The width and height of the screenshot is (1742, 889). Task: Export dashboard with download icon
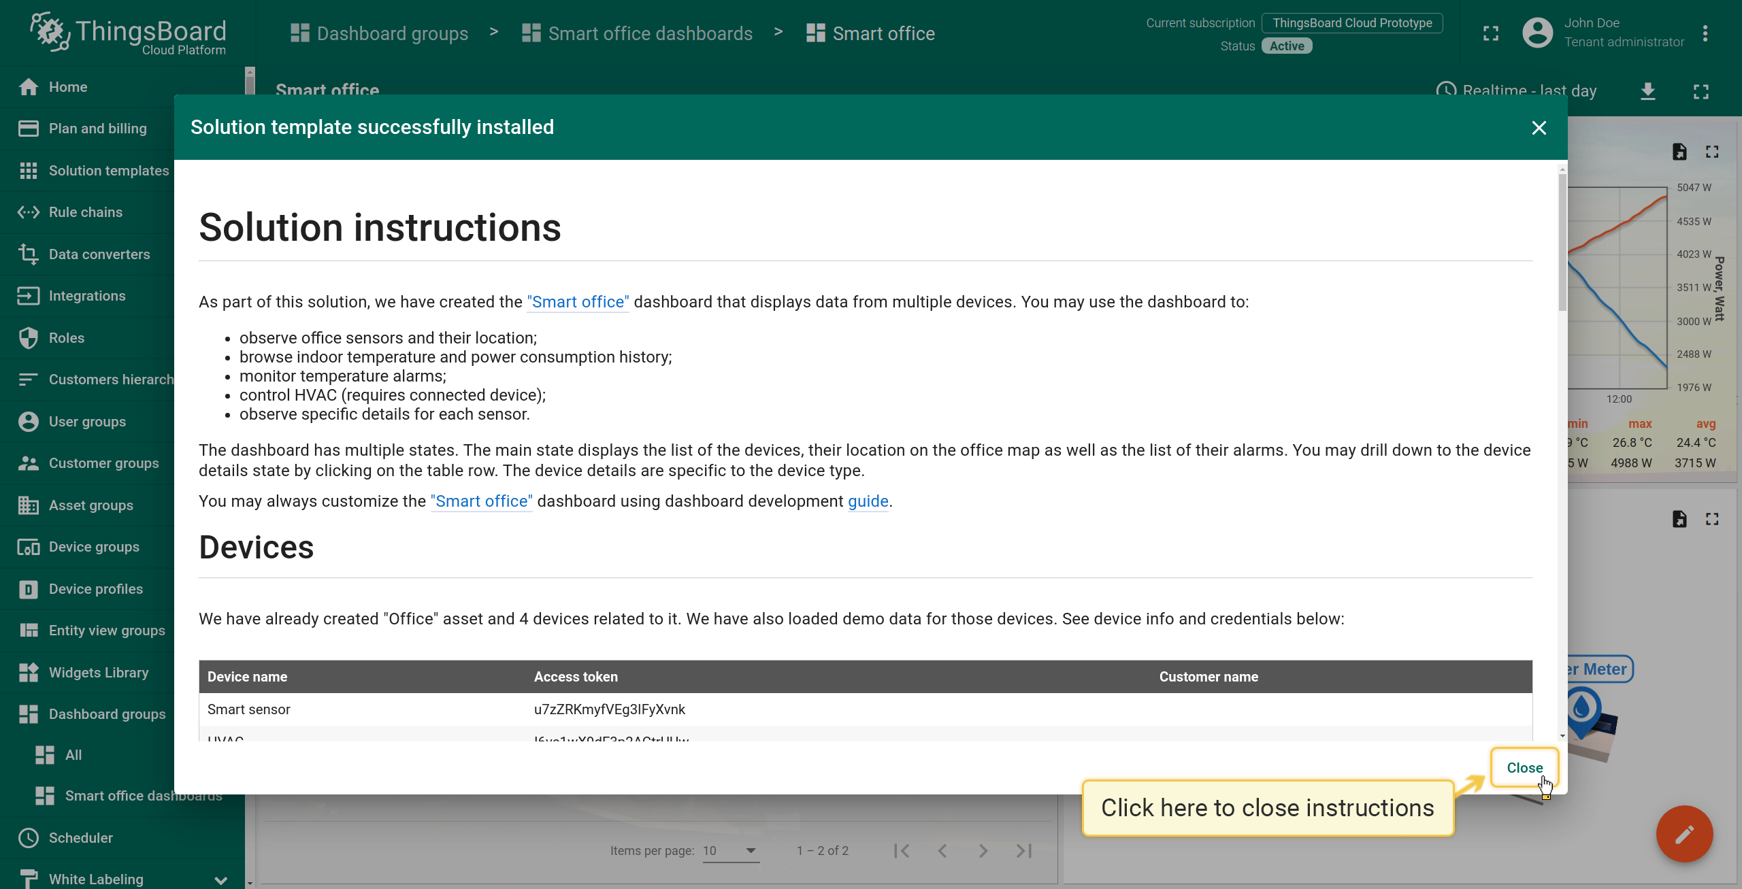point(1647,91)
